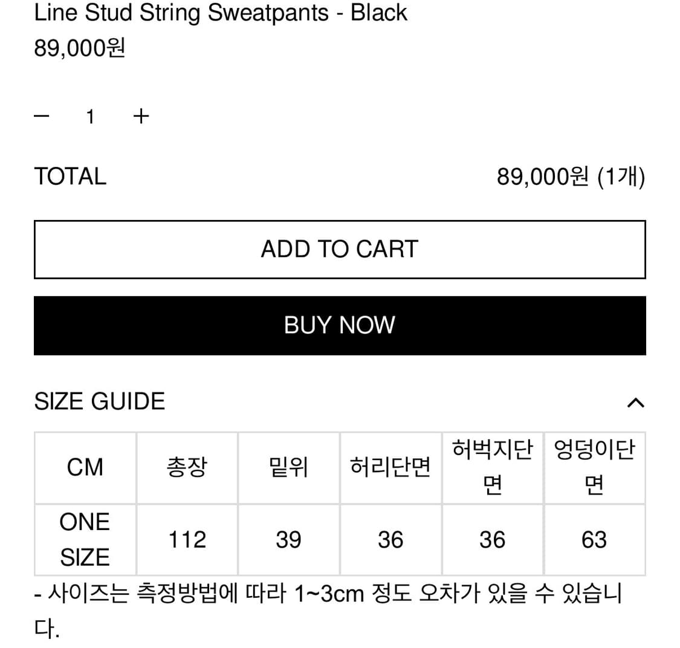Select the quantity value 1
This screenshot has width=680, height=648.
[91, 115]
